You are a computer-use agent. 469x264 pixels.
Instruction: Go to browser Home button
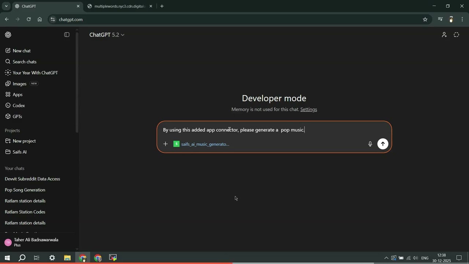point(40,19)
